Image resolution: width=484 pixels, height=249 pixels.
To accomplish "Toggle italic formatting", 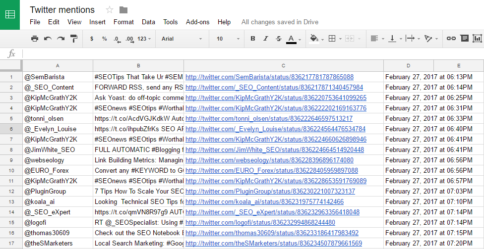I will click(x=265, y=39).
